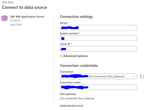The width and height of the screenshot is (147, 110).
Task: Open the Connection dropdown
Action: [98, 76]
